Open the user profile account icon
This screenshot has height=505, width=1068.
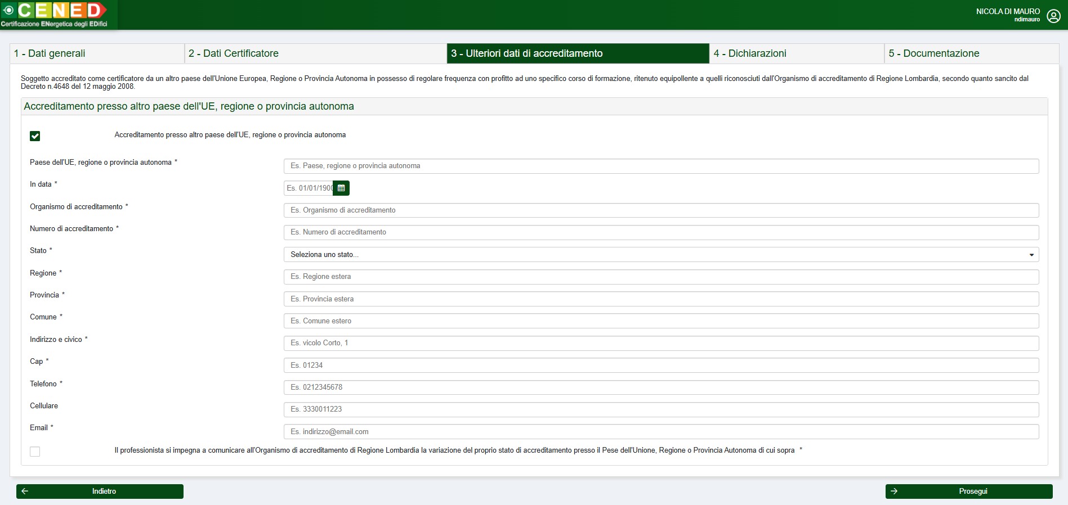[1053, 16]
